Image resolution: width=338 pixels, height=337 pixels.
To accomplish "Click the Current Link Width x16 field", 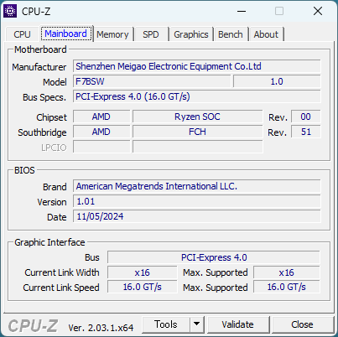I will 143,272.
